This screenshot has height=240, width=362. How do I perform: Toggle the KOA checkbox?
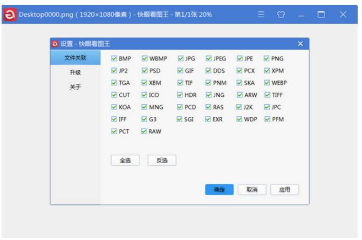(114, 107)
